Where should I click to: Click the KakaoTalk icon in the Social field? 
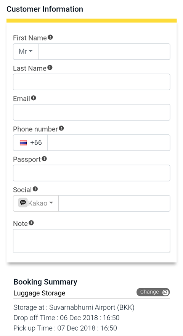23,202
